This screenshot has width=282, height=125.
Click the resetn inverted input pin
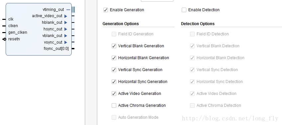pos(5,39)
